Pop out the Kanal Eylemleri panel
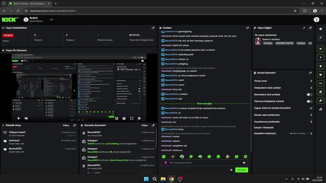Viewport: 326px width, 183px height. pos(310,73)
